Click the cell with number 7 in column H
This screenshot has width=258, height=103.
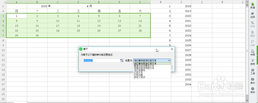(160, 35)
